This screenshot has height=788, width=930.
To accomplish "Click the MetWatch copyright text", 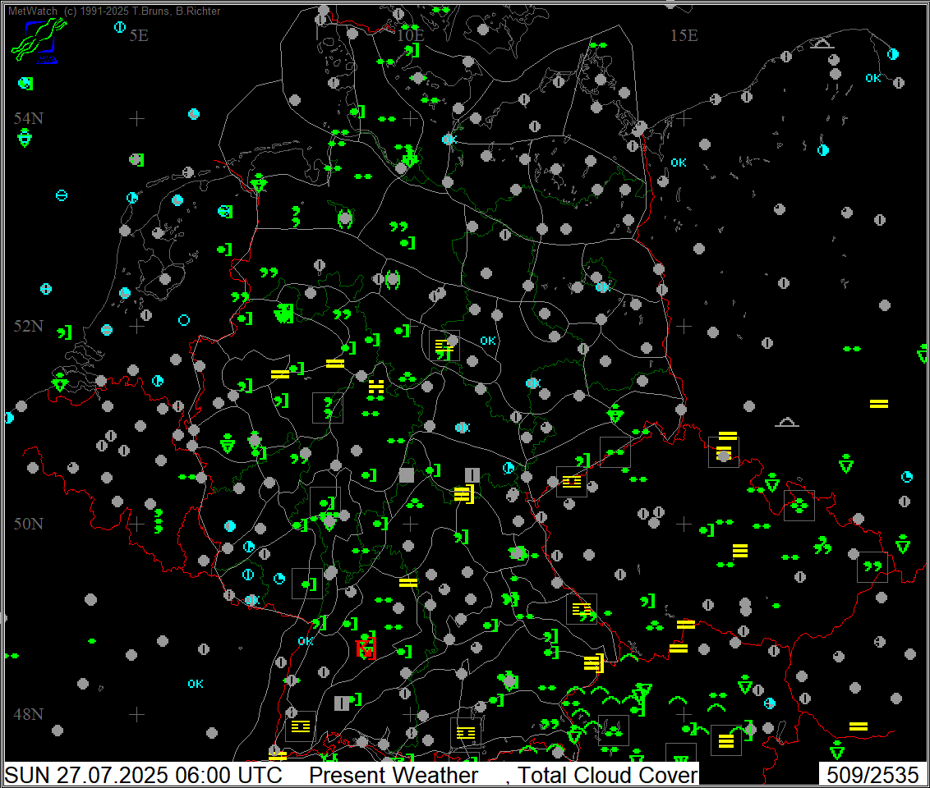I will (x=114, y=11).
